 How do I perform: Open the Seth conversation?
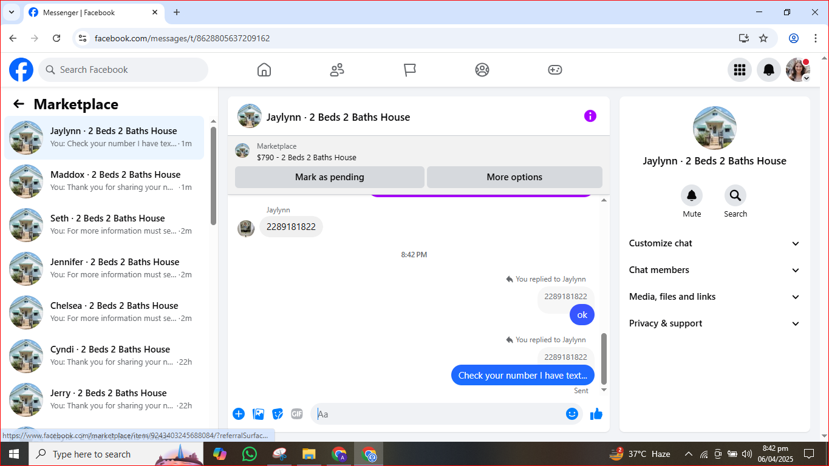coord(104,225)
